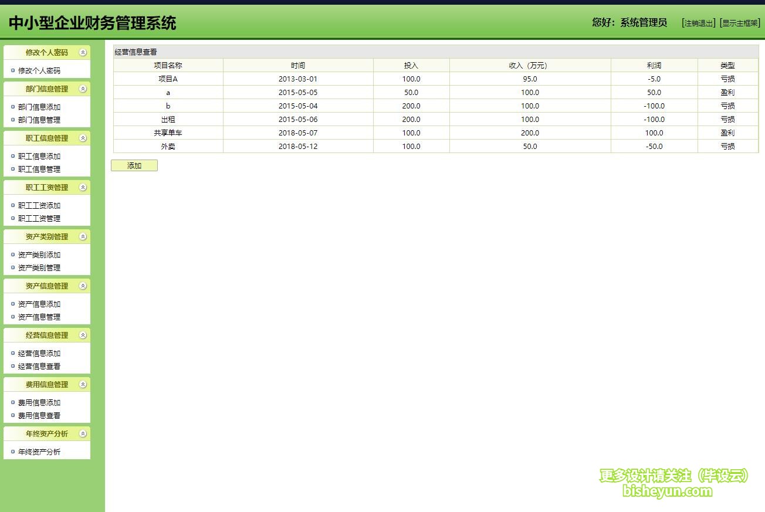Click the 职工工资管理 section header title
The image size is (765, 512).
click(x=47, y=188)
